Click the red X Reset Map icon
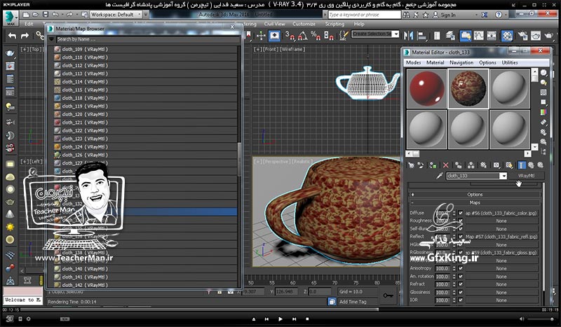 click(445, 165)
